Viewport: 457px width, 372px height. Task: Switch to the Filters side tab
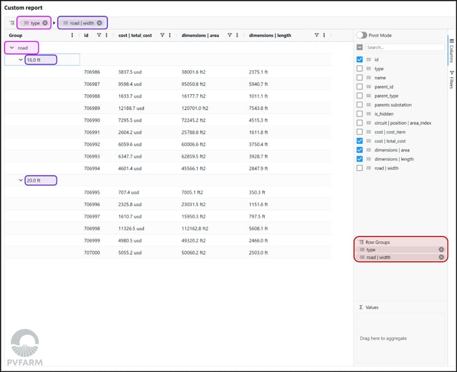451,79
